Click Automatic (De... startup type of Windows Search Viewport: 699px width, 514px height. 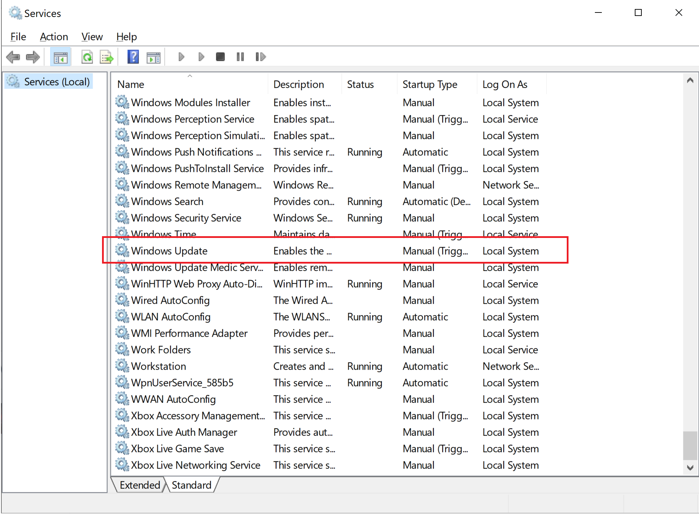437,202
